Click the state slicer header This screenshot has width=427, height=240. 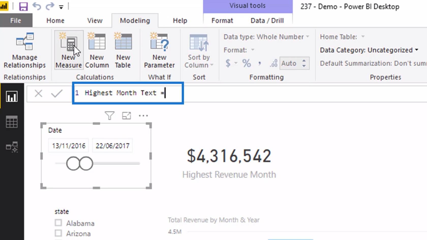(x=62, y=212)
